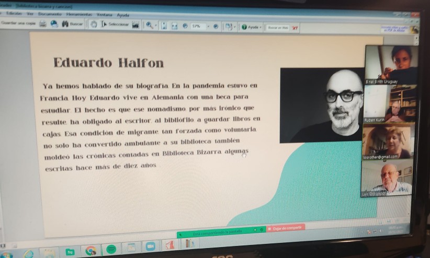Click the rotate view icon
The image size is (430, 258).
[228, 27]
